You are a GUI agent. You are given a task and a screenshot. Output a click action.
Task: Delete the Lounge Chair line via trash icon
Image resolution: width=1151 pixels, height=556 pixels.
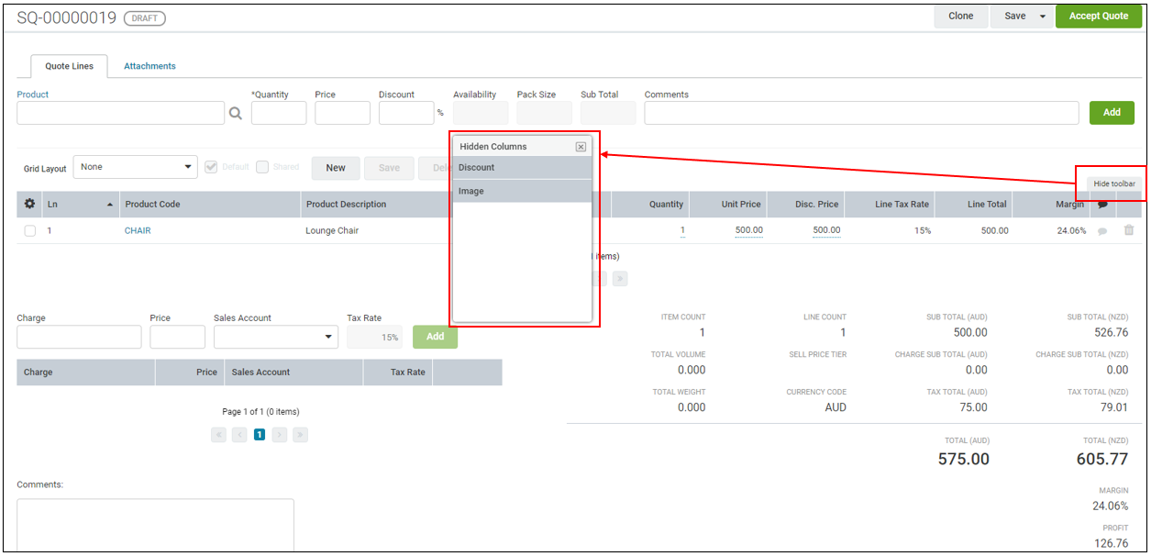(1129, 230)
